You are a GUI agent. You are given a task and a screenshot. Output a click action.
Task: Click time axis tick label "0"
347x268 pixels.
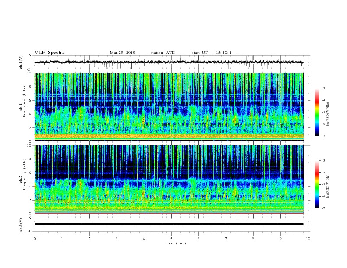[35, 239]
